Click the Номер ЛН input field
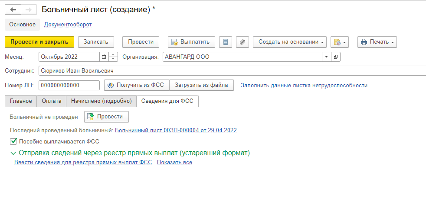The width and height of the screenshot is (426, 207). [69, 85]
